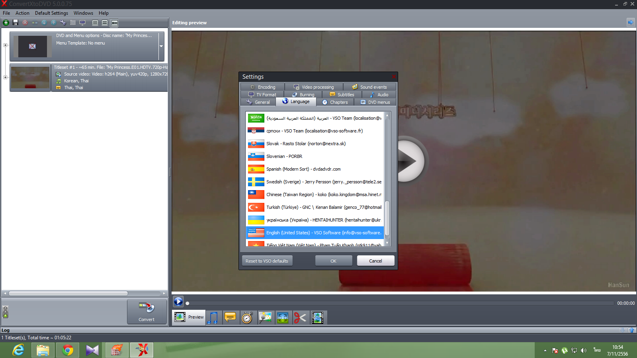This screenshot has height=358, width=637.
Task: Open settings via the wrench icon
Action: tap(63, 23)
